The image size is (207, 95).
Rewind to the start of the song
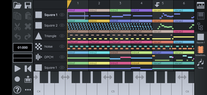pos(28,69)
